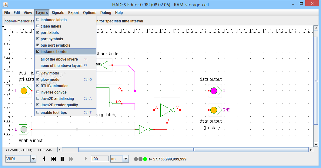Click horizontal scrollbar right arrow
Image resolution: width=321 pixels, height=168 pixels.
tap(311, 150)
